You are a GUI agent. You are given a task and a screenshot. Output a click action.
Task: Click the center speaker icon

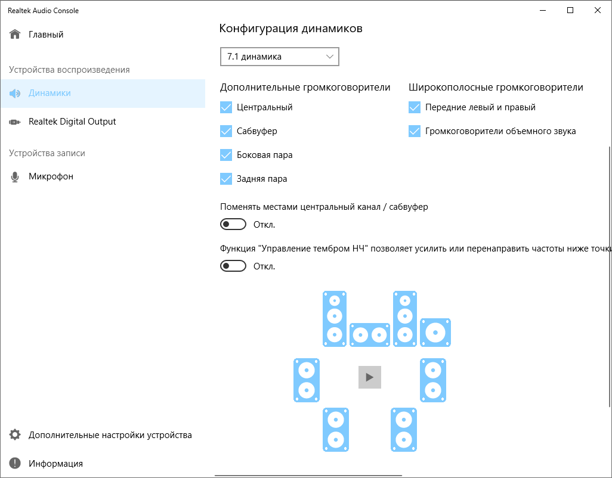[370, 336]
